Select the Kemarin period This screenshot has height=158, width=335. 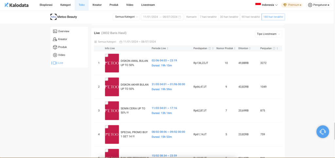click(x=191, y=17)
